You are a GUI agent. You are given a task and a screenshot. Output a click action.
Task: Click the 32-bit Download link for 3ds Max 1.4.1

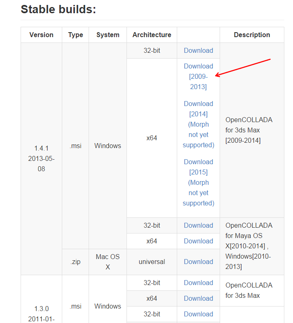pos(198,50)
